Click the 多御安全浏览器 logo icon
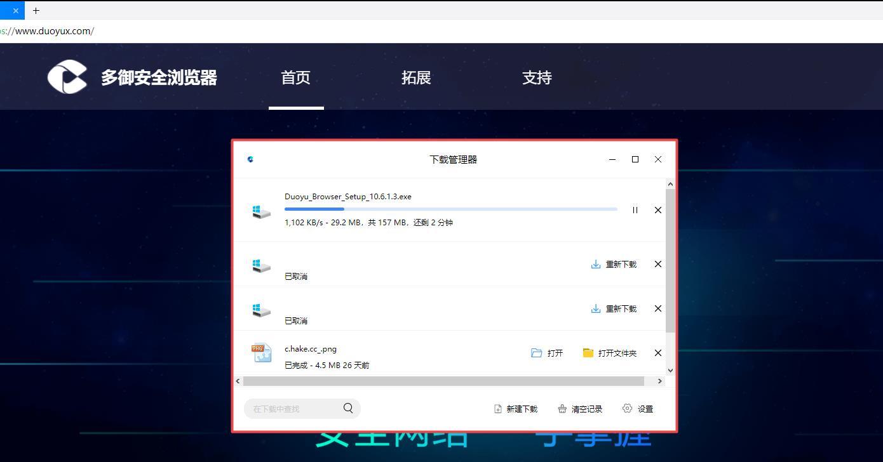Viewport: 883px width, 462px height. pyautogui.click(x=67, y=77)
